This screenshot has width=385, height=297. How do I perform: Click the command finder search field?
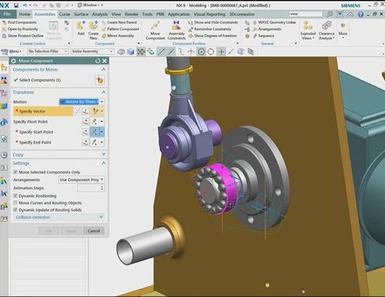(x=306, y=14)
